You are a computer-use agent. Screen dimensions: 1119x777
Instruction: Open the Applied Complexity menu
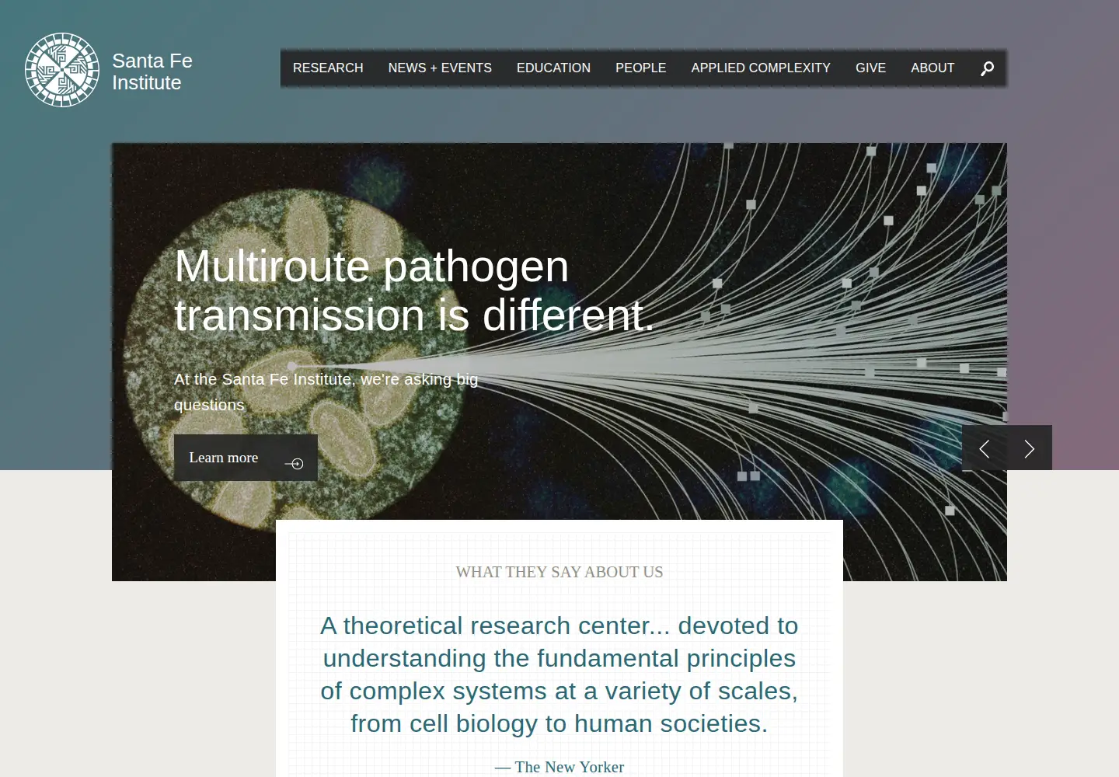[x=761, y=68]
